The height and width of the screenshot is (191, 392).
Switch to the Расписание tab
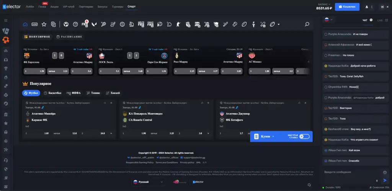pos(69,37)
